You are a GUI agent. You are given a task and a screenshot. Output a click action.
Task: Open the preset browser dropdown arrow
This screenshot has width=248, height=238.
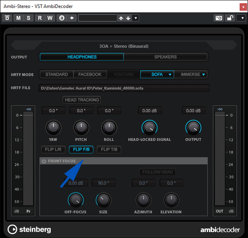pyautogui.click(x=136, y=18)
